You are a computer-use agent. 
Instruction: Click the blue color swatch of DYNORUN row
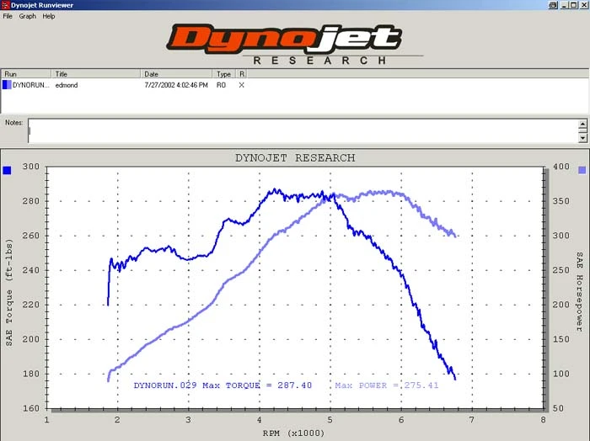pos(7,85)
